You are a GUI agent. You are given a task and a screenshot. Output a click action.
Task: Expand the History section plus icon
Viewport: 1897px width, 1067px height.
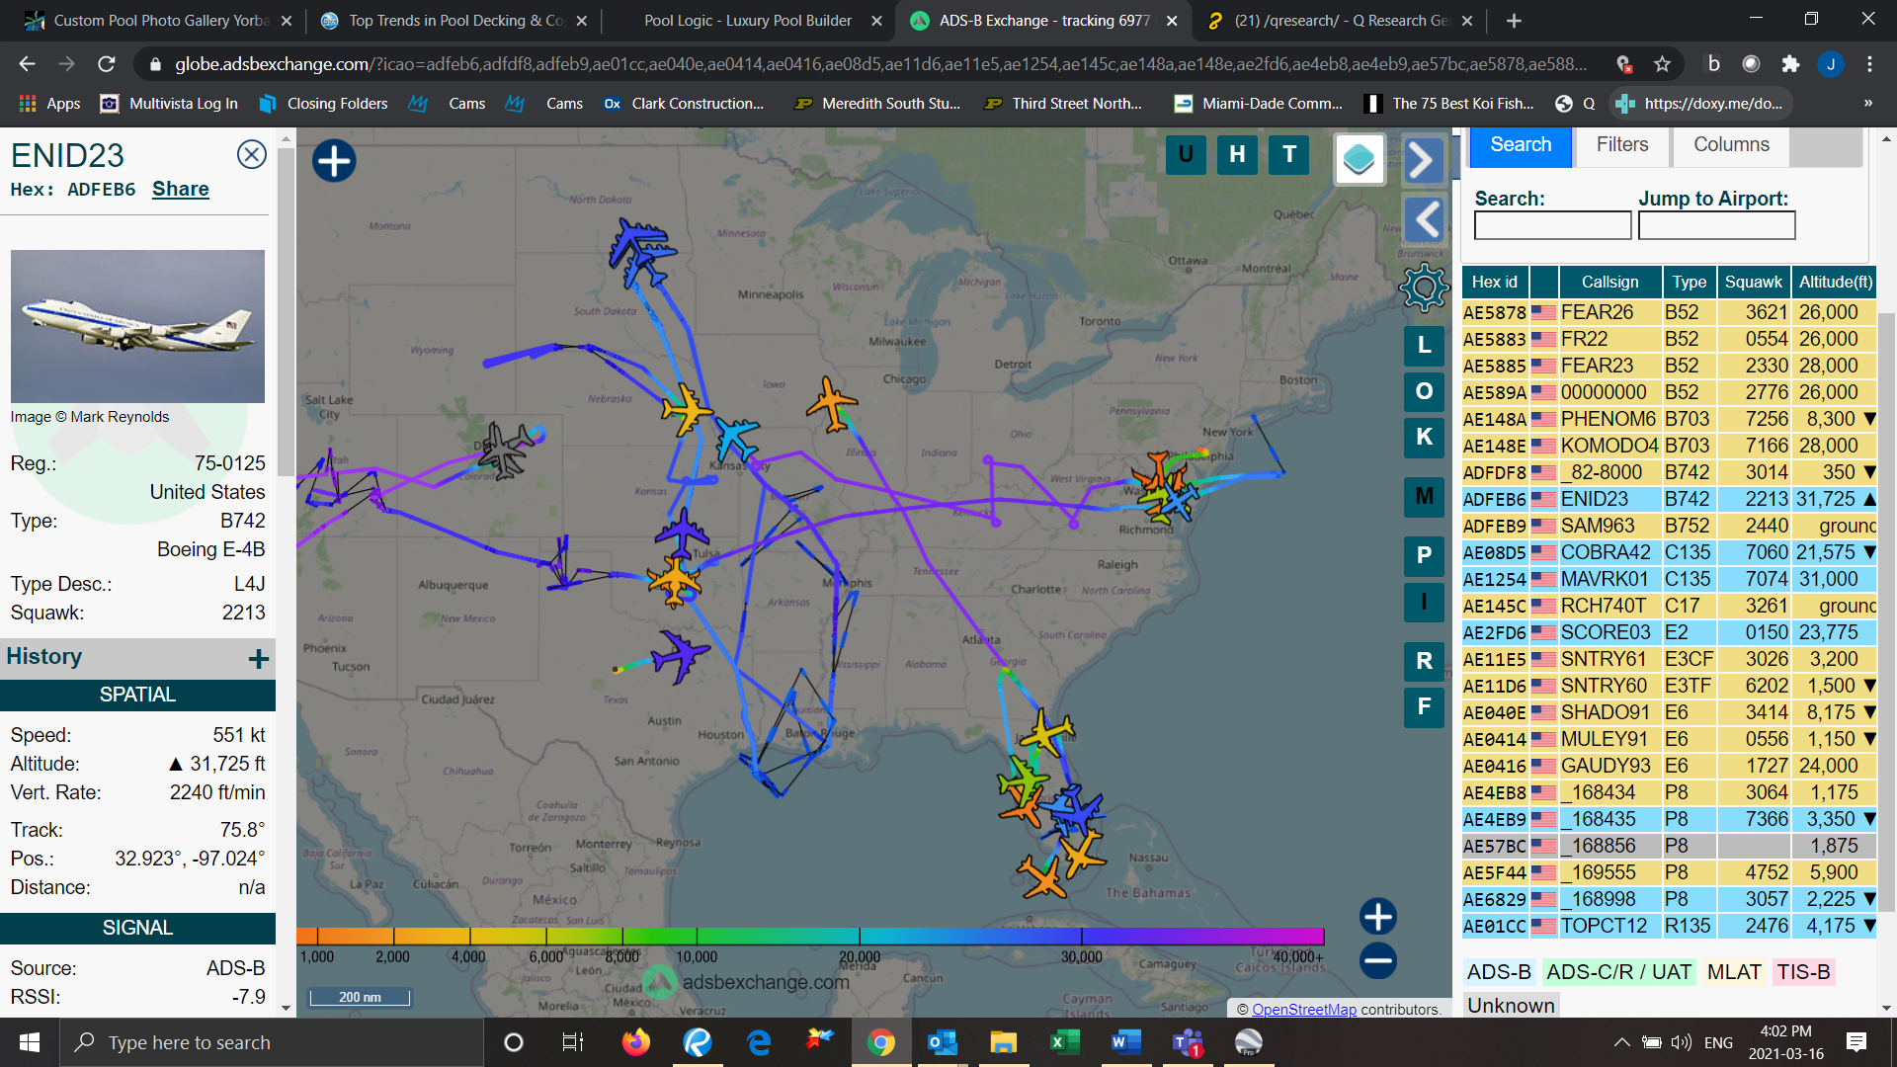[259, 659]
